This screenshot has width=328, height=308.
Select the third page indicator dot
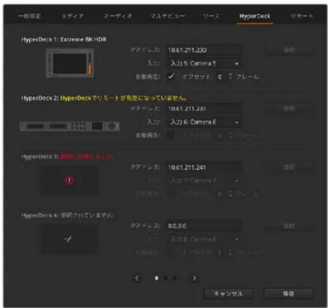tap(175, 278)
